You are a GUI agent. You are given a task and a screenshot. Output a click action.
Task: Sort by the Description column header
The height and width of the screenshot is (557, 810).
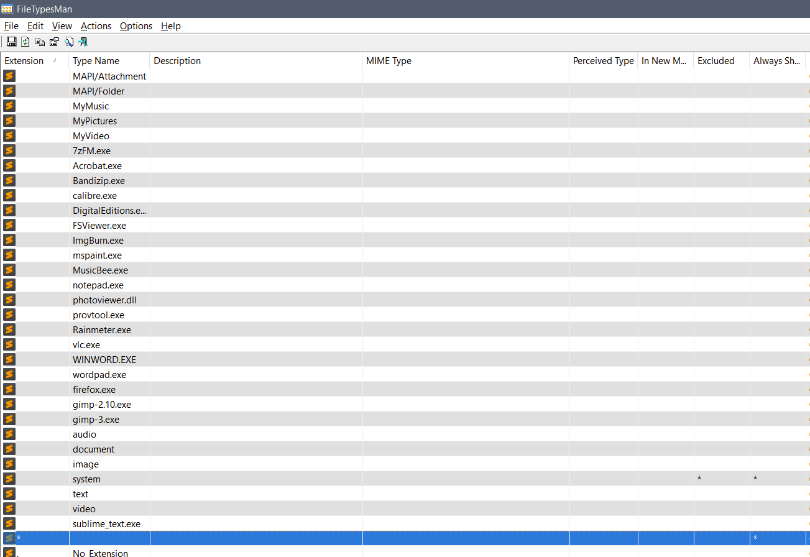point(256,61)
